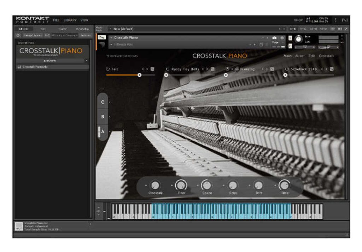Click the Instruments button in library panel
Viewport: 362px width, 252px height.
click(50, 61)
